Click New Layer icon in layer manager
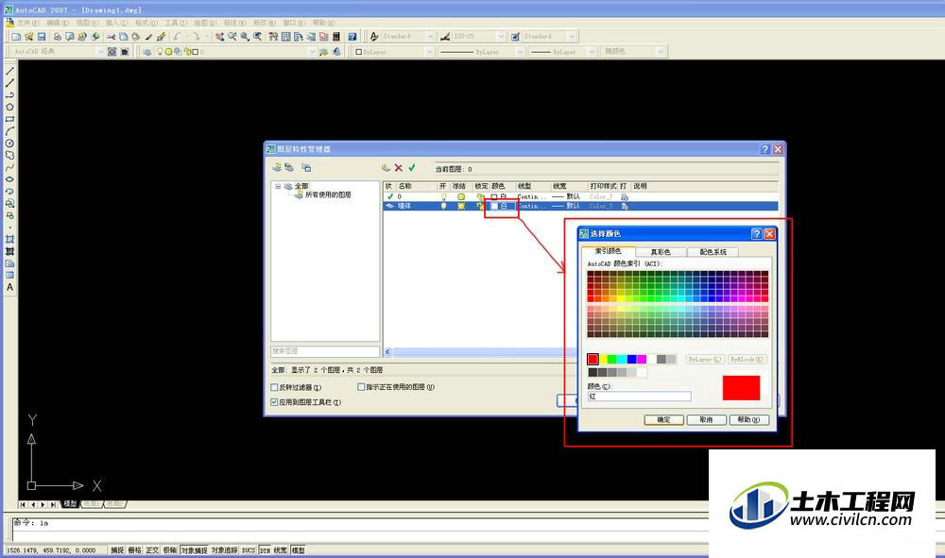Viewport: 945px width, 558px height. pos(386,167)
